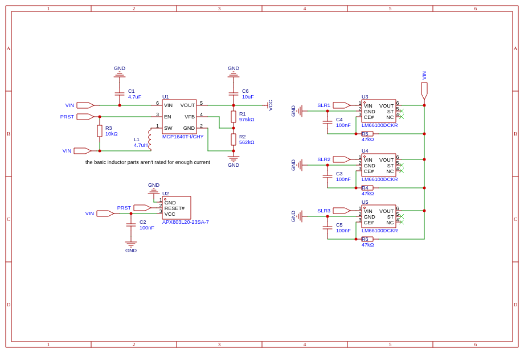Click the vertical VIN port at top right

(x=424, y=90)
